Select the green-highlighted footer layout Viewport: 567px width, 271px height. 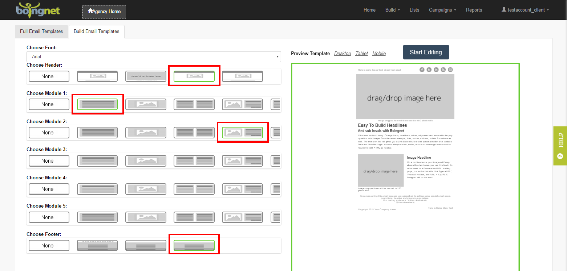point(194,246)
